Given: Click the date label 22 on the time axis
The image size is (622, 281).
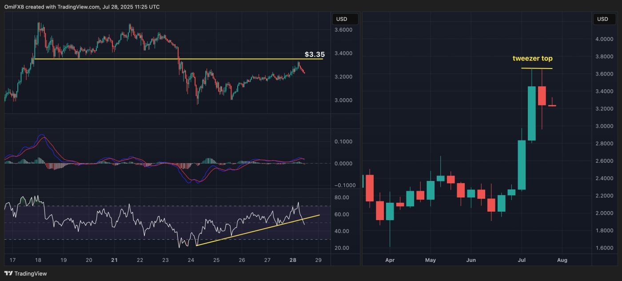Looking at the screenshot, I should coord(140,260).
